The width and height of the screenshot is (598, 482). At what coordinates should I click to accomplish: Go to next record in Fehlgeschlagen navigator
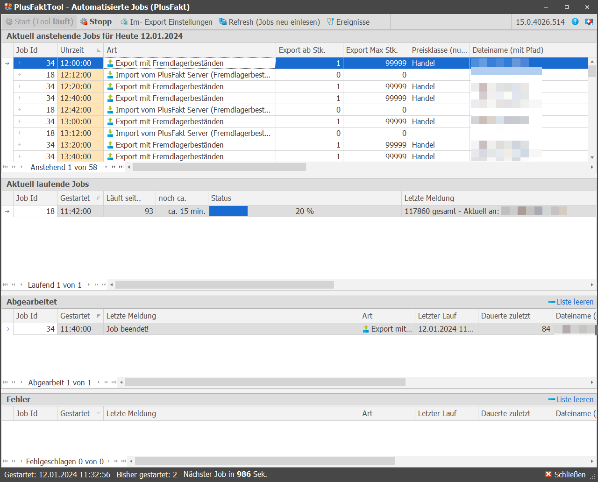[108, 461]
